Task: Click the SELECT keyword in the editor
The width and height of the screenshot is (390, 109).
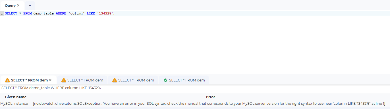Action: (x=11, y=14)
